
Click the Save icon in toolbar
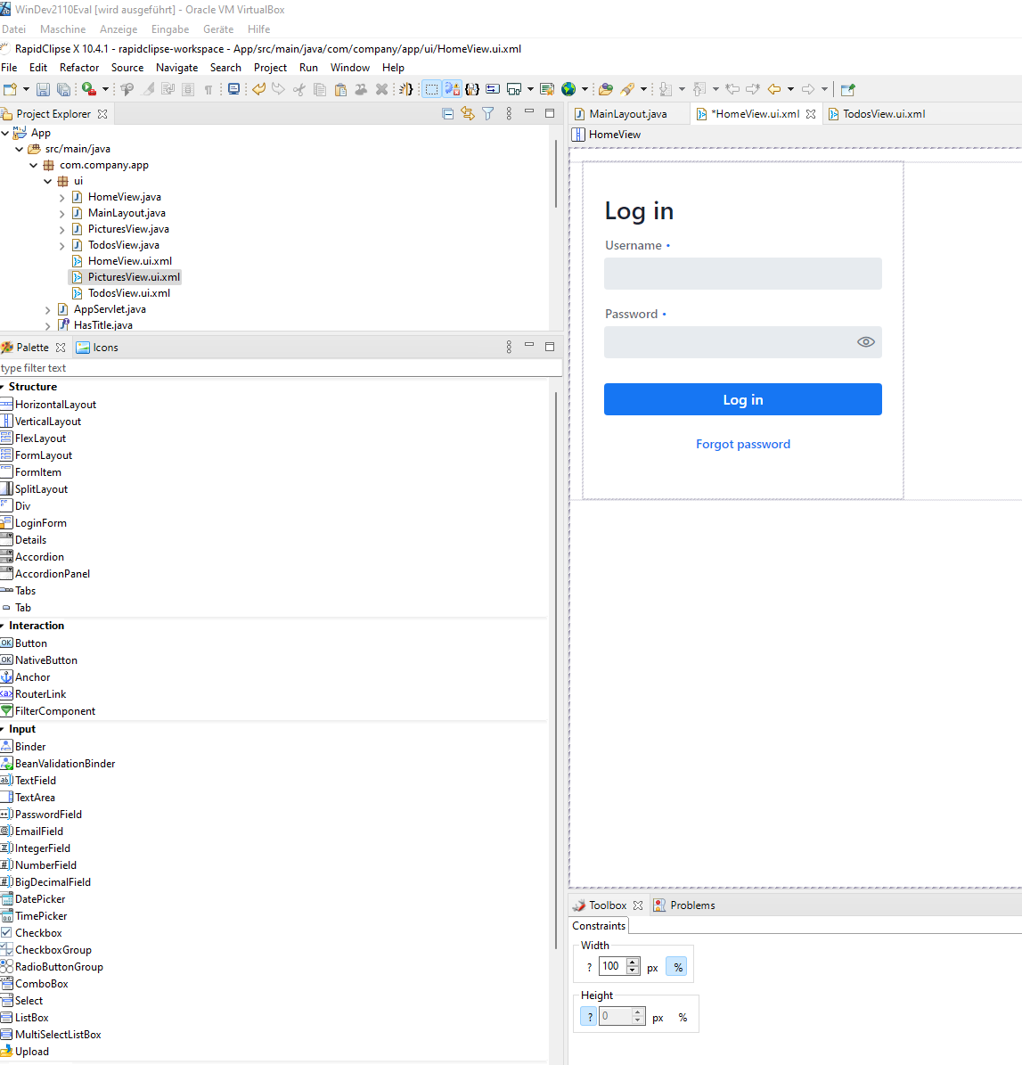43,89
